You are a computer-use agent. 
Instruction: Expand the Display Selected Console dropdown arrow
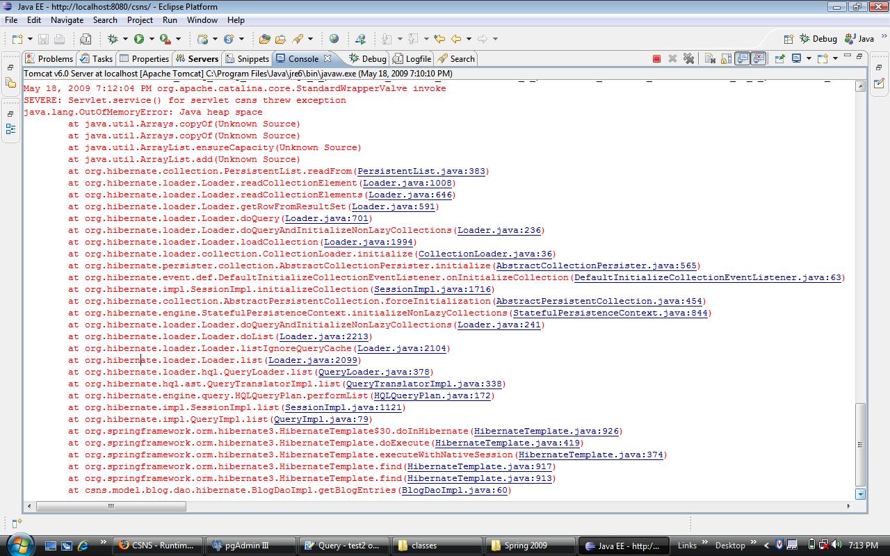(x=809, y=59)
